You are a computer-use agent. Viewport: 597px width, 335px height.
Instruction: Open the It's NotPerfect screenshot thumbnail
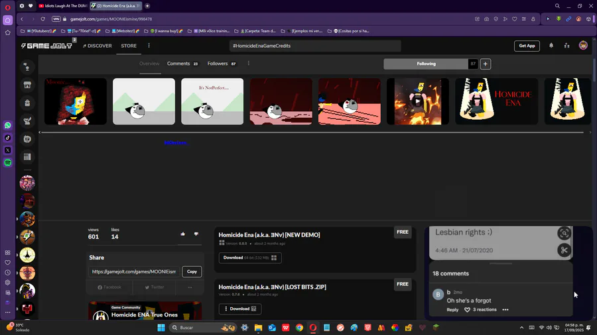point(212,101)
